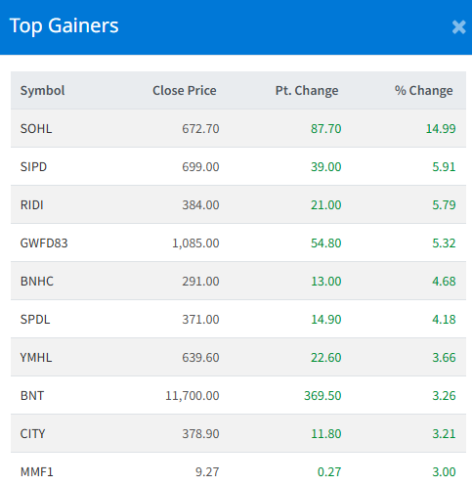Click the YMHL symbol
The image size is (472, 485).
click(36, 358)
